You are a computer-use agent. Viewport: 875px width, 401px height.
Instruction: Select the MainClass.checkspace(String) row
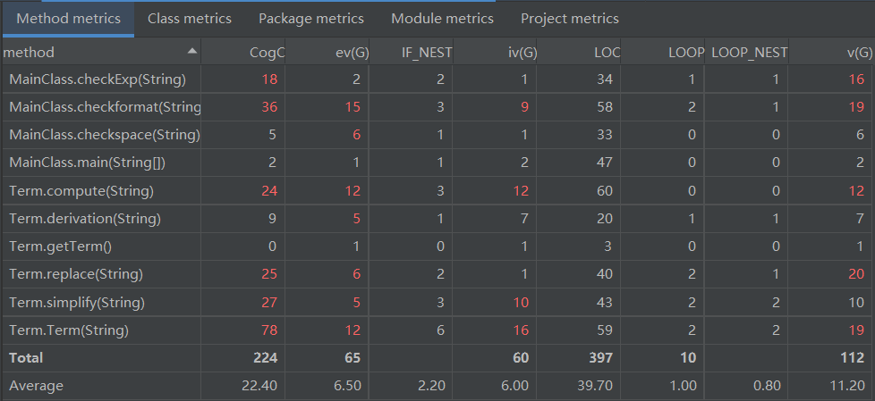[437, 135]
